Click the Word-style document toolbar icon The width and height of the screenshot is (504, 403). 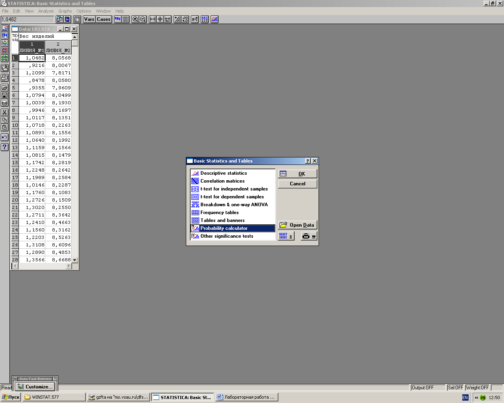pos(67,19)
